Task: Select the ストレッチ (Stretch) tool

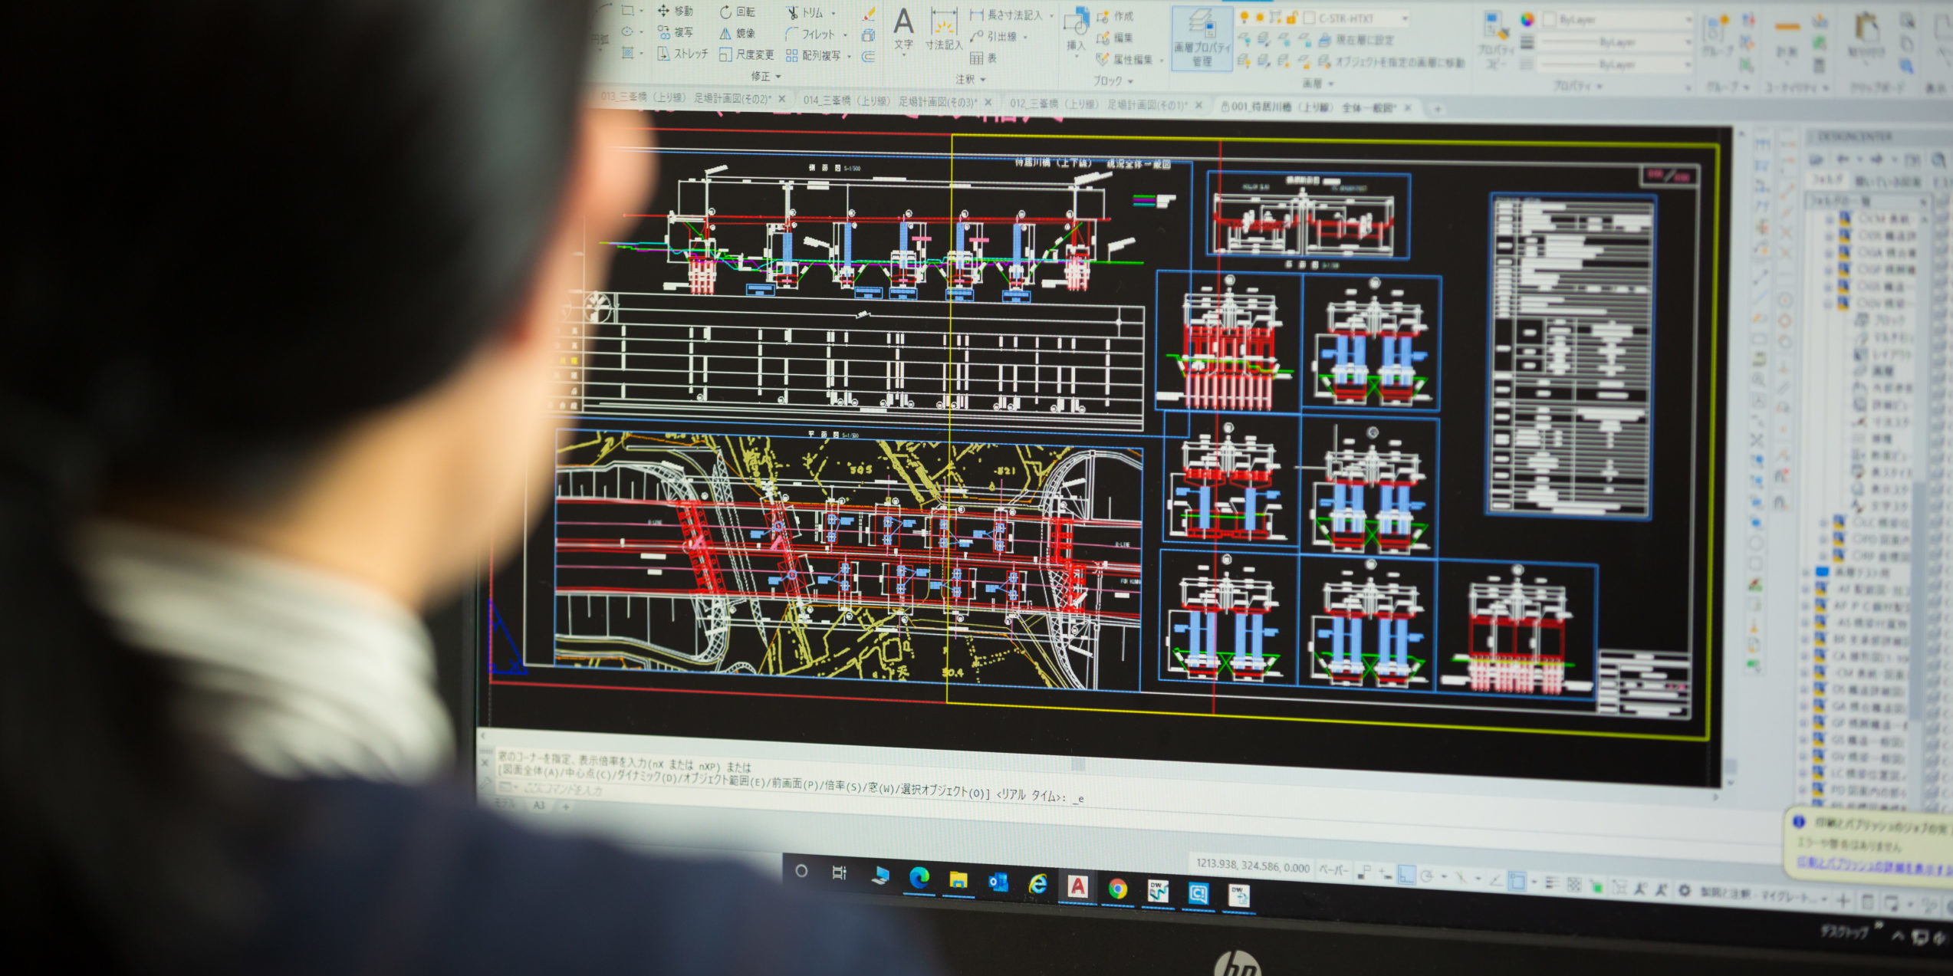Action: pos(682,54)
